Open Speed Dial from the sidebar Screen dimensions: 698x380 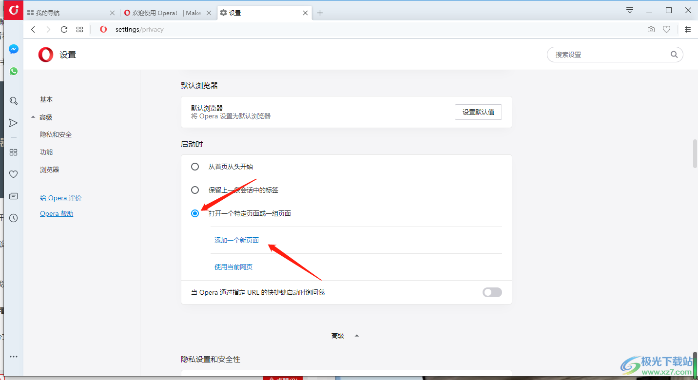(x=14, y=152)
